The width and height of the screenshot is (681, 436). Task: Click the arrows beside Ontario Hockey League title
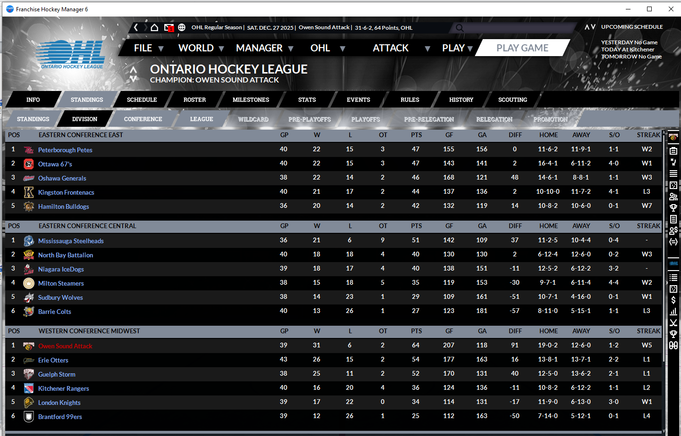click(x=134, y=74)
